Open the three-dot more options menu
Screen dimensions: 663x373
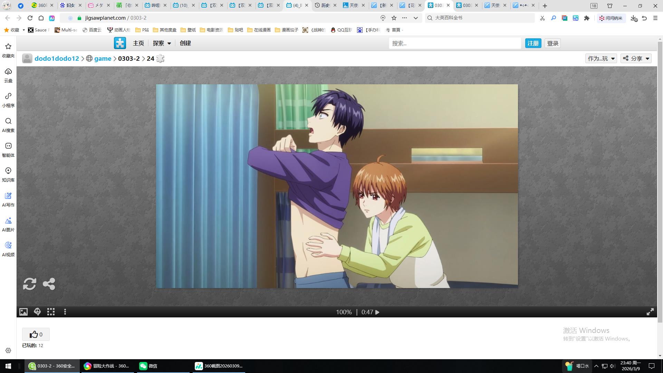pos(65,312)
